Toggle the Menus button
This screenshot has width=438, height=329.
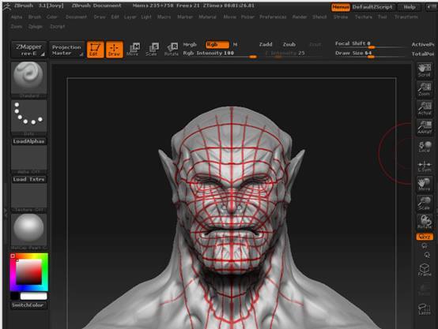(341, 7)
